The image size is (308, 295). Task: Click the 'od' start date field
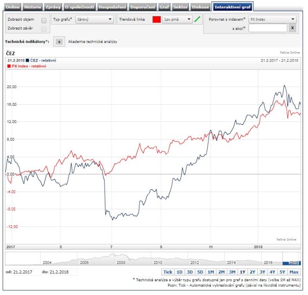pyautogui.click(x=26, y=272)
